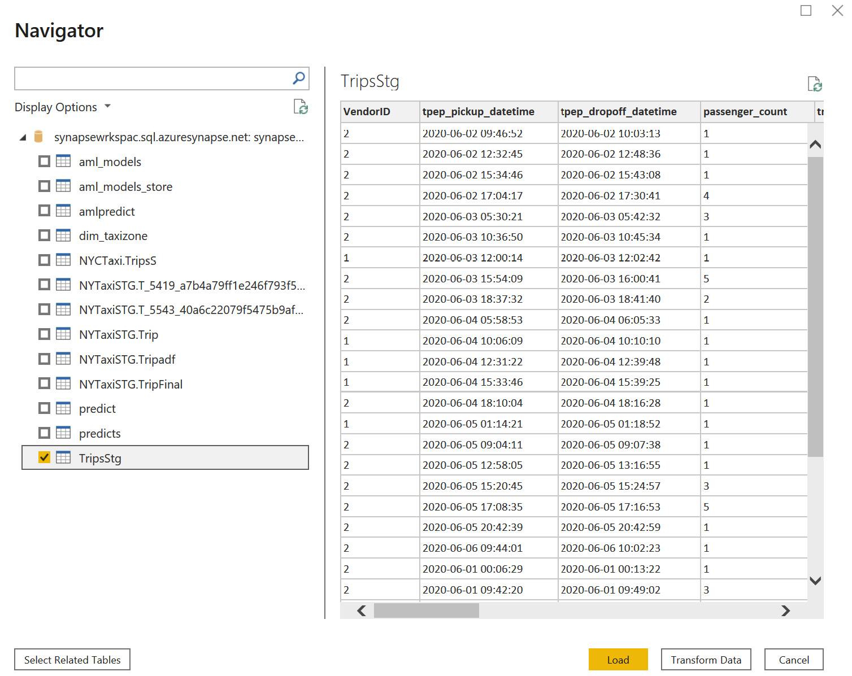Image resolution: width=852 pixels, height=676 pixels.
Task: Select the NYCTaxi.TripsS checkbox
Action: click(x=44, y=260)
